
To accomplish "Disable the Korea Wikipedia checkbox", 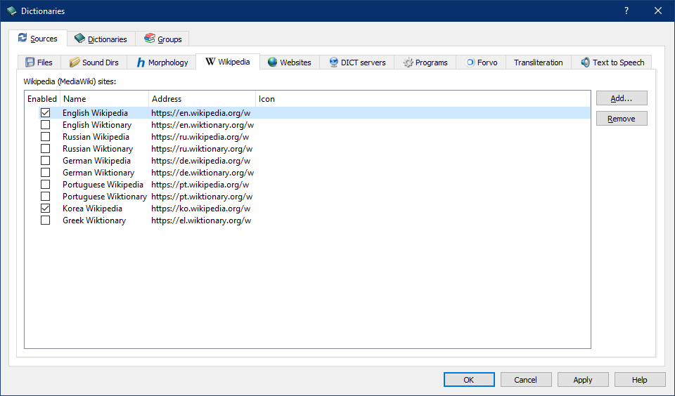I will 45,209.
